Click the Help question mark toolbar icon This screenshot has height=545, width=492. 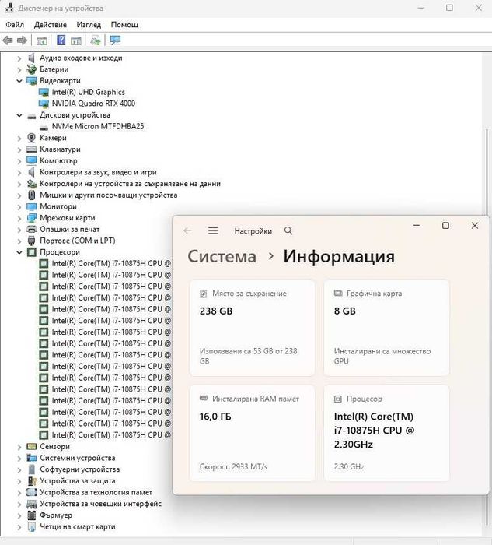(x=61, y=40)
